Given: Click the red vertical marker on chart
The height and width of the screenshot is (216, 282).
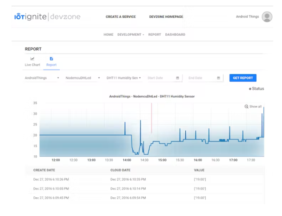Looking at the screenshot, I should tap(151, 118).
